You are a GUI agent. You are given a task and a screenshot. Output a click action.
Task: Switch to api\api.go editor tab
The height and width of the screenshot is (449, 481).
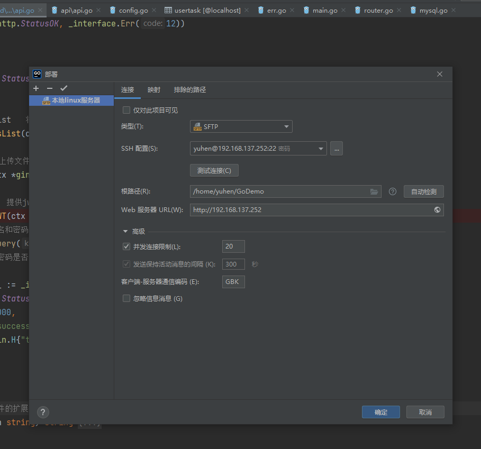pos(76,11)
